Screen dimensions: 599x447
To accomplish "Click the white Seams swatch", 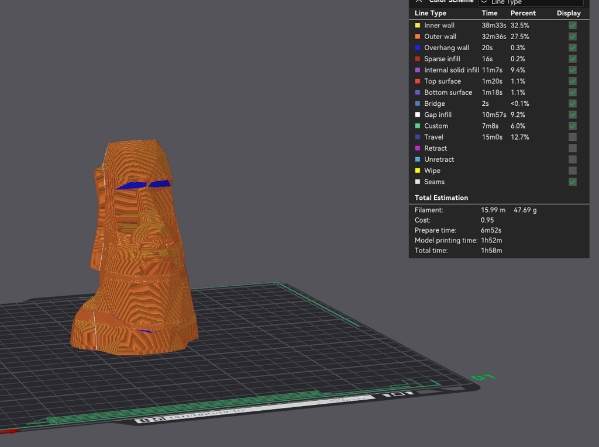I will click(418, 182).
